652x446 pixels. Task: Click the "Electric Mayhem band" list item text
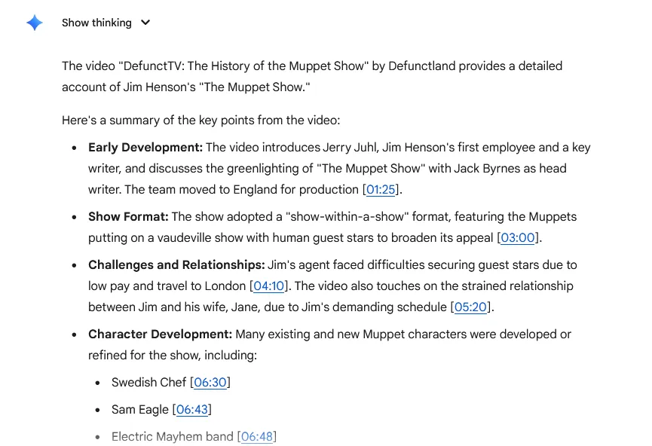pyautogui.click(x=172, y=437)
